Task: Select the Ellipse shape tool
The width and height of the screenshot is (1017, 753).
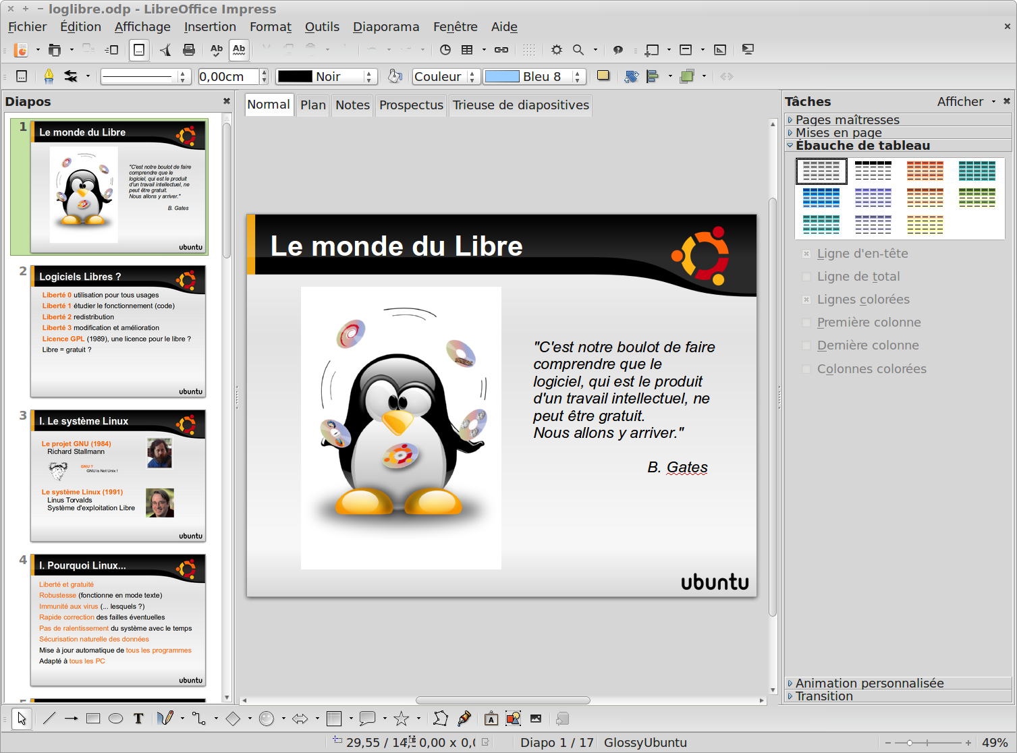Action: [116, 719]
